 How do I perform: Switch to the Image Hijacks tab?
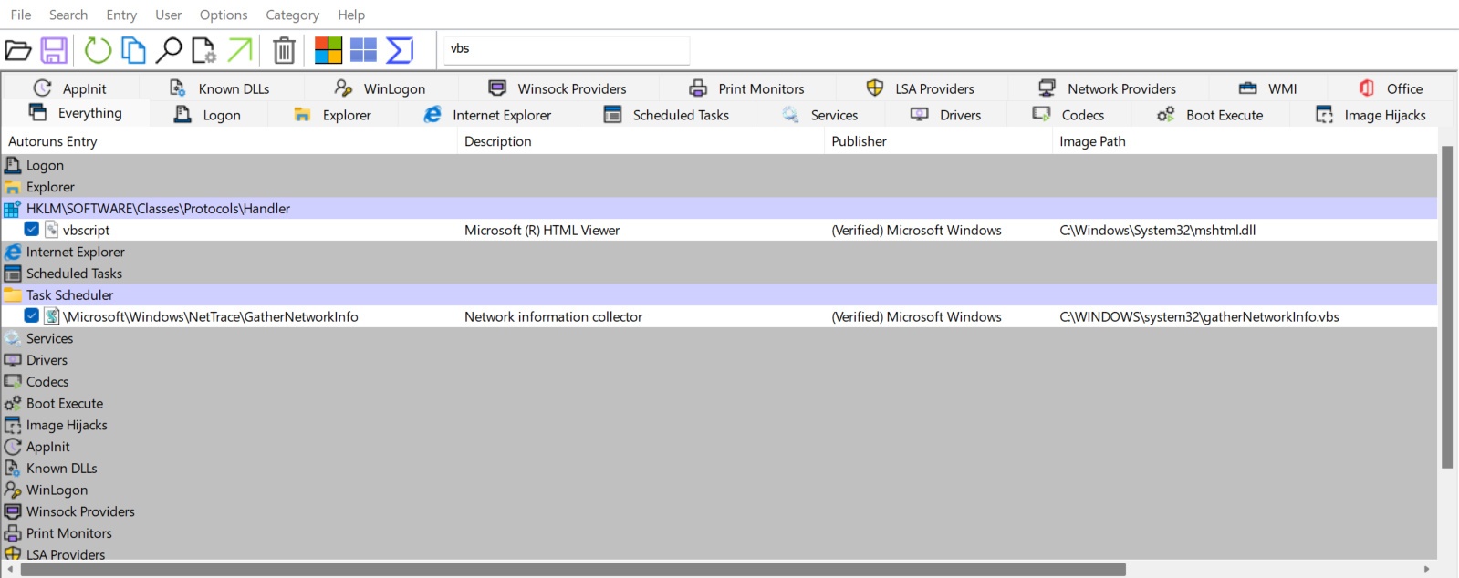coord(1370,115)
